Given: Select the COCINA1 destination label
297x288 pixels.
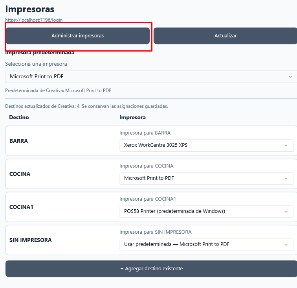Looking at the screenshot, I should [21, 207].
